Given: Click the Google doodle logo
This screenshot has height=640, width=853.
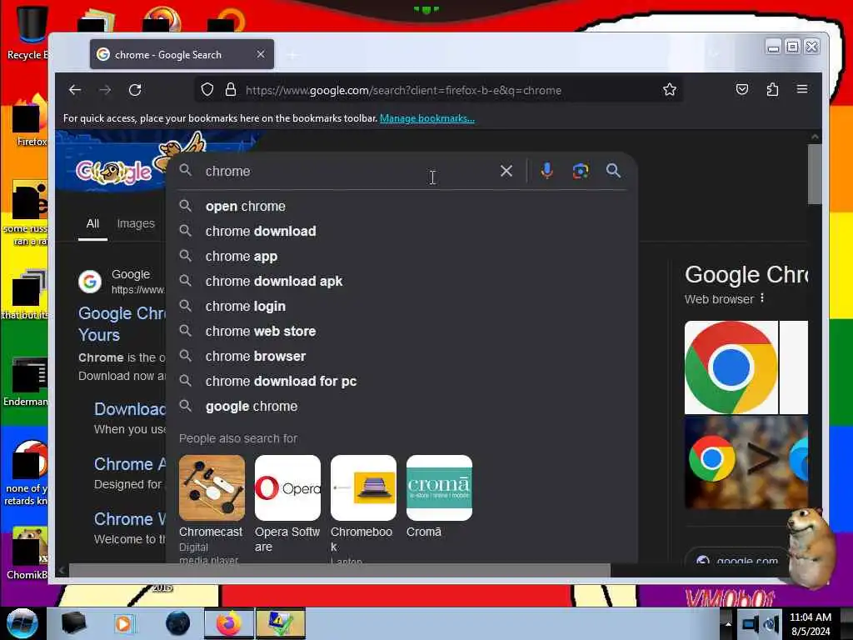Looking at the screenshot, I should (x=114, y=172).
